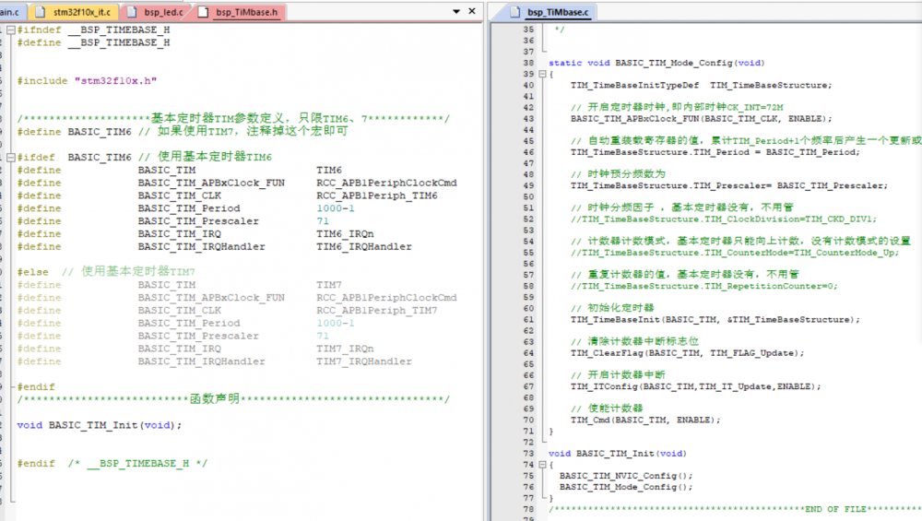Viewport: 922px width, 521px height.
Task: Click TIM_ITConfig call on line 67
Action: point(695,387)
